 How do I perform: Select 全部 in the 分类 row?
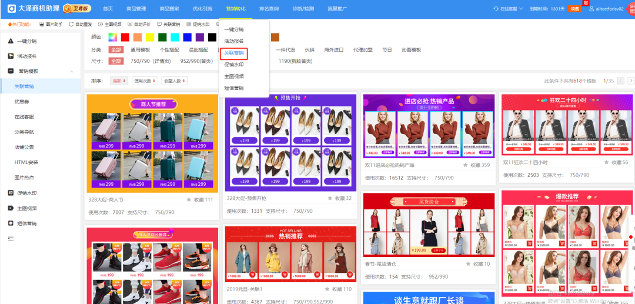[116, 50]
